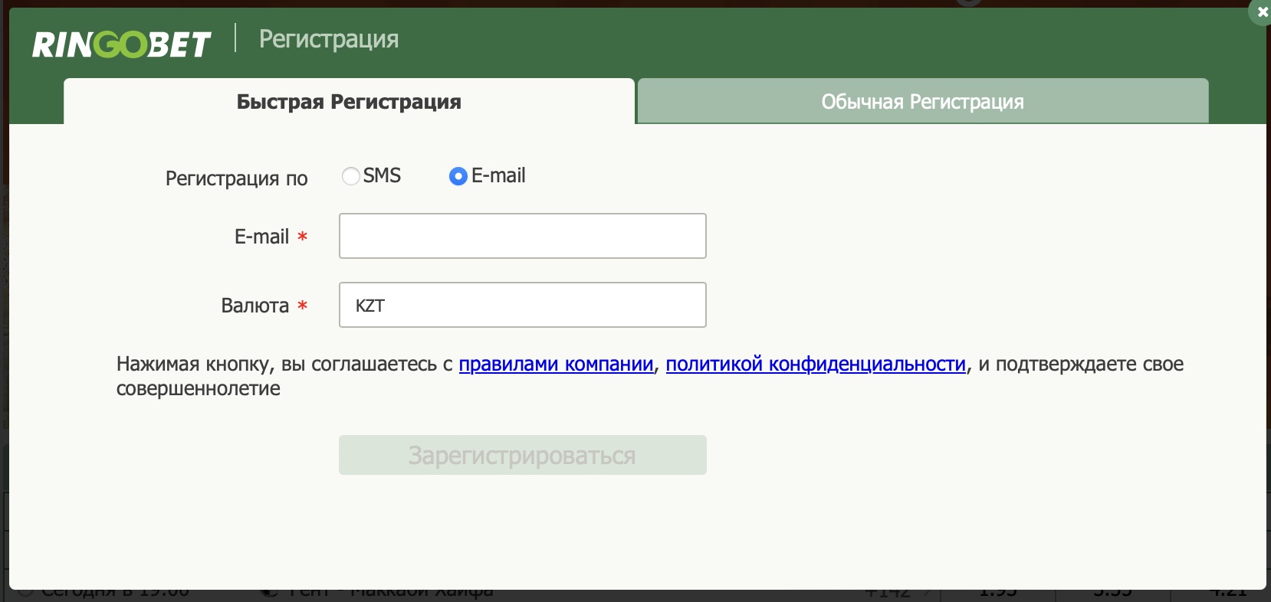This screenshot has height=602, width=1271.
Task: Switch to Быстрая Регистрация tab
Action: point(349,101)
